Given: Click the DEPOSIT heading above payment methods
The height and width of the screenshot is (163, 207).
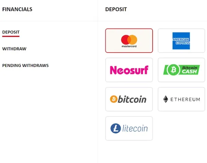Looking at the screenshot, I should pos(116,10).
